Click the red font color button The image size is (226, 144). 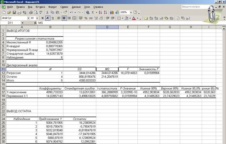(134, 18)
